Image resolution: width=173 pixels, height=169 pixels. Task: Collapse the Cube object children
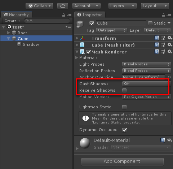point(8,39)
